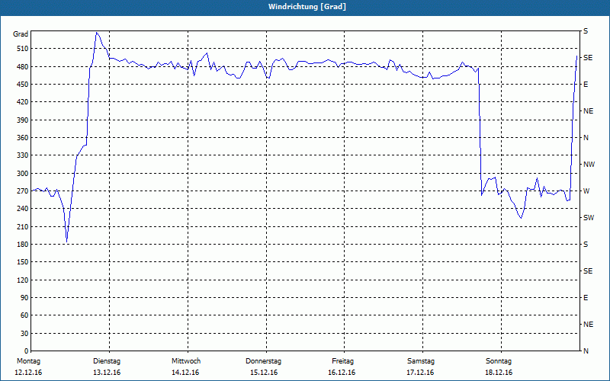
Task: Click the date '16.12.16'
Action: pos(342,373)
